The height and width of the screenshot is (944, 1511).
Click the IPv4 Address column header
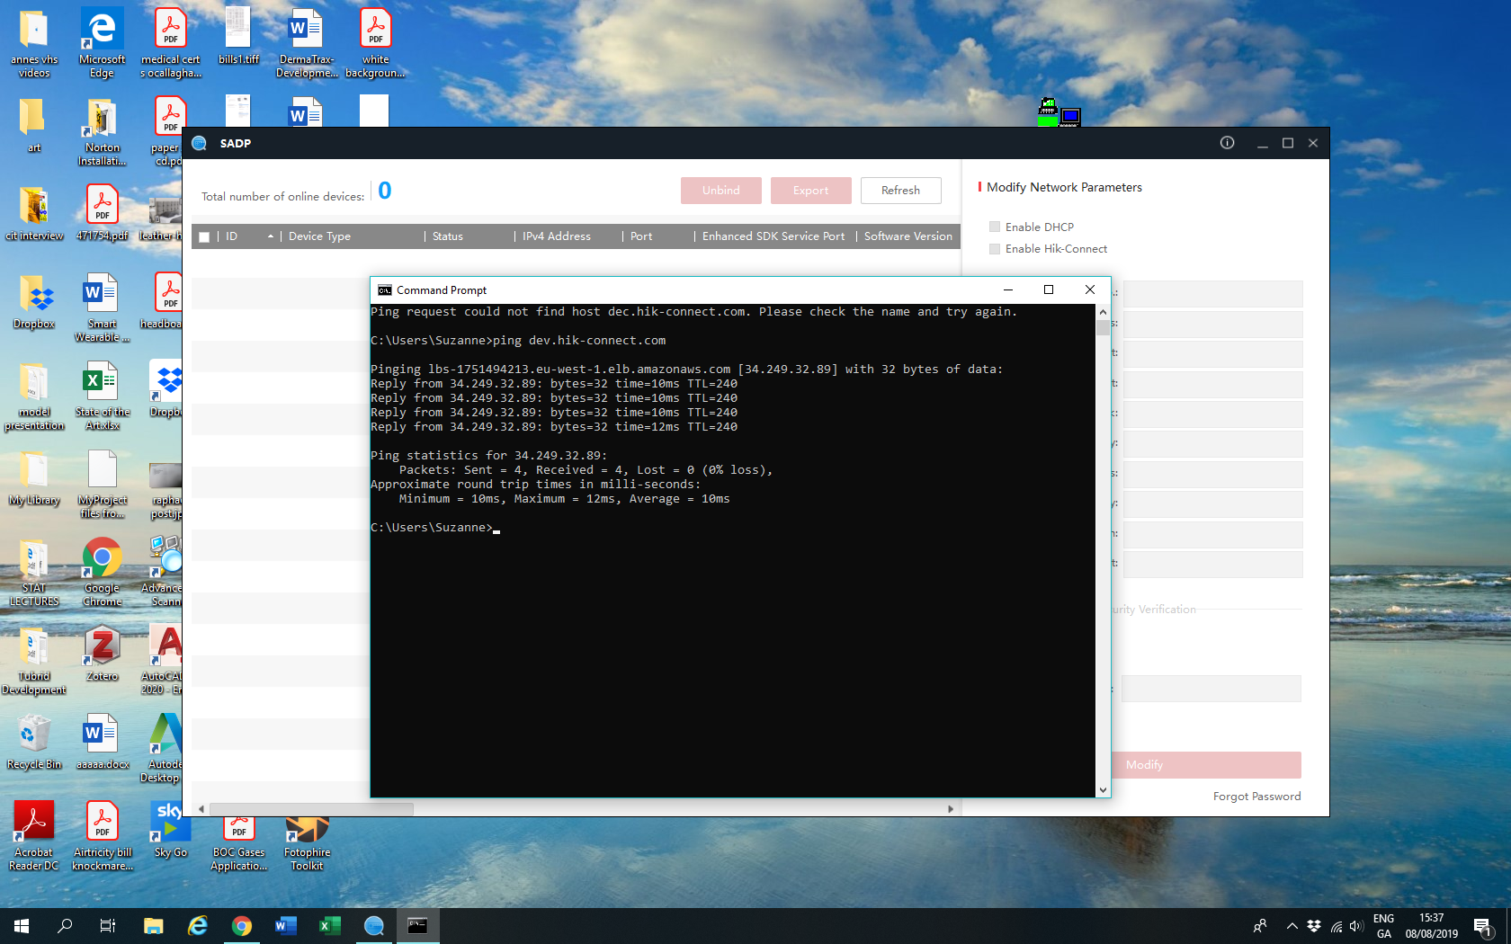[x=556, y=236]
